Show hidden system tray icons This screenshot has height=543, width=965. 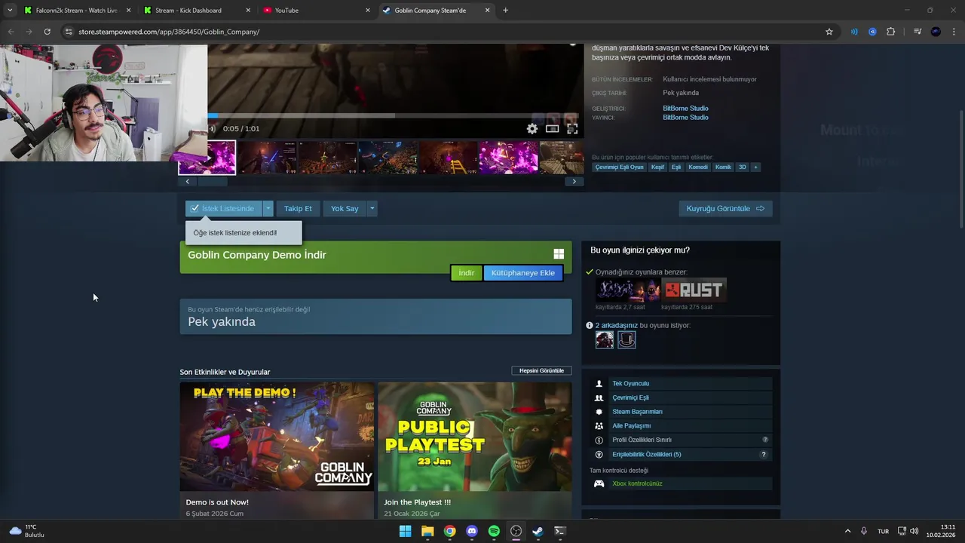847,531
